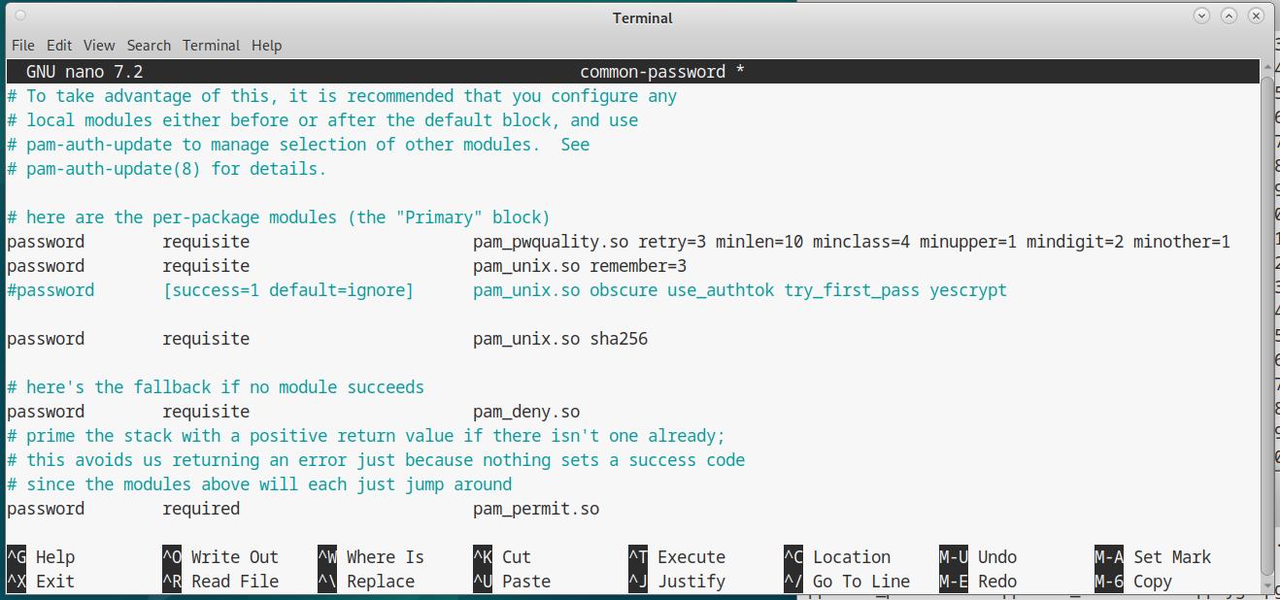Open the View menu
The height and width of the screenshot is (600, 1280).
tap(99, 46)
